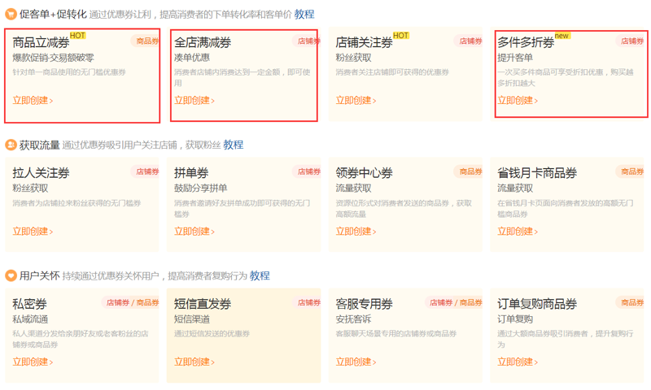This screenshot has height=390, width=651.
Task: Click 立即创建 under 省钱月卡商品券
Action: tap(518, 232)
